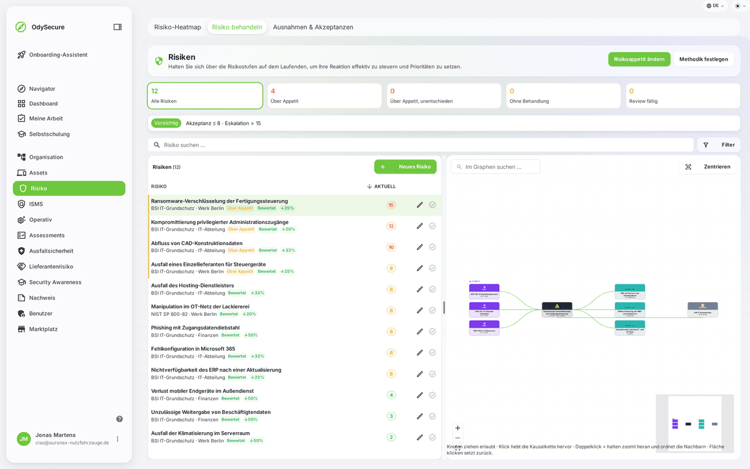Click the truck icon for Lieferantenrisiko
Screen dimensions: 750x469
click(x=21, y=266)
